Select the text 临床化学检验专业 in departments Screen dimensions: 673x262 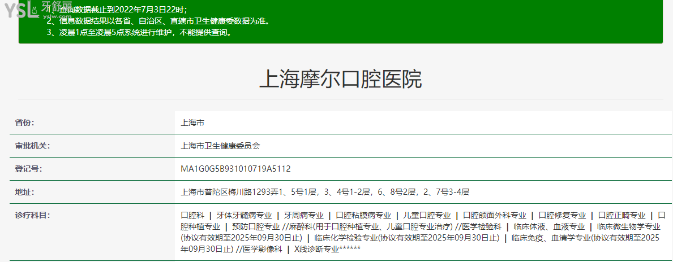pos(347,238)
